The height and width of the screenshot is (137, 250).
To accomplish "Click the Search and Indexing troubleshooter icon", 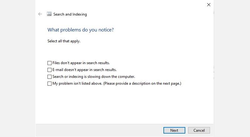I will pyautogui.click(x=49, y=14).
